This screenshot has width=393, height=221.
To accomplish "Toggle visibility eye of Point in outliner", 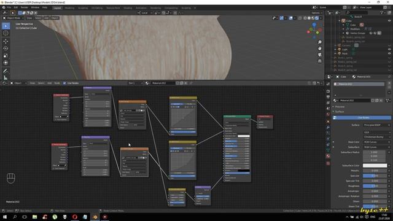I will tap(389, 53).
